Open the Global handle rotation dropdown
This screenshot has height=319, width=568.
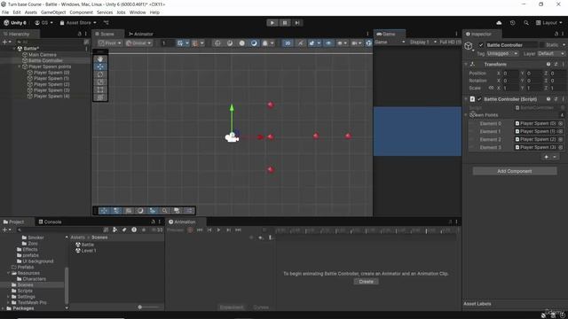coord(138,43)
